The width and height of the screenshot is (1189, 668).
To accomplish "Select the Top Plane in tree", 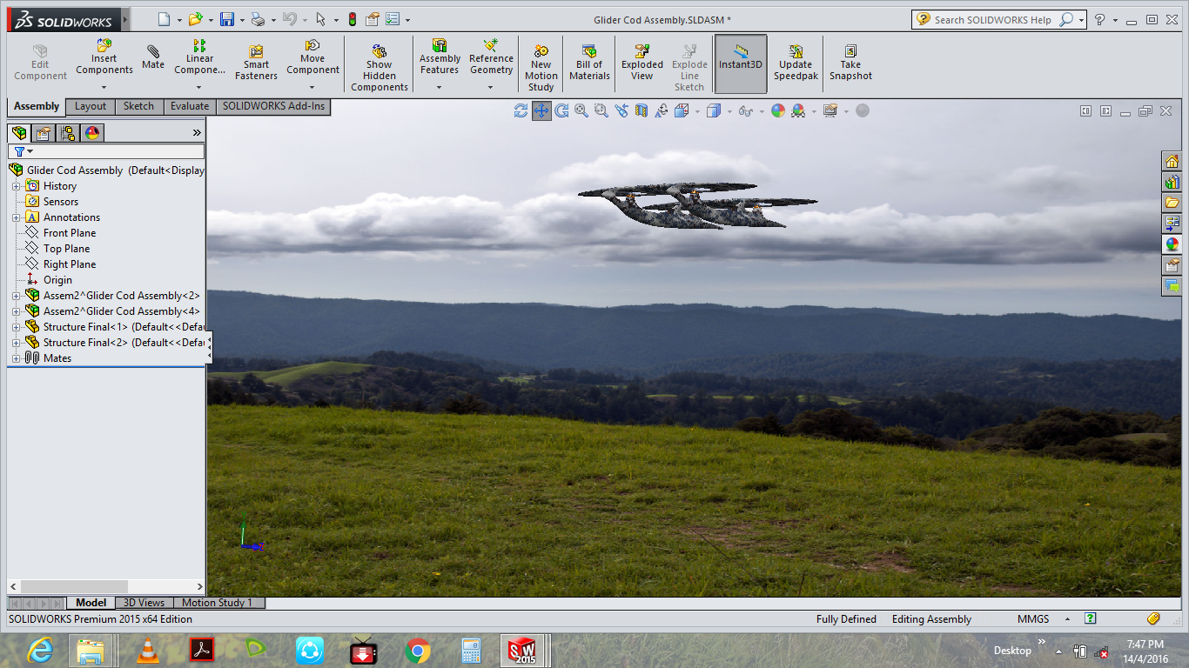I will click(x=67, y=249).
